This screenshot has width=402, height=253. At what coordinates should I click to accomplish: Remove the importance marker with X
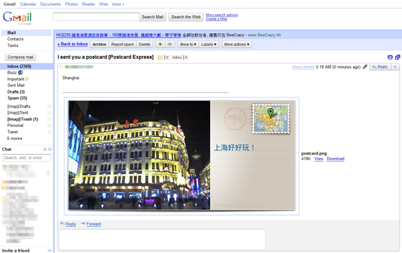tap(166, 58)
